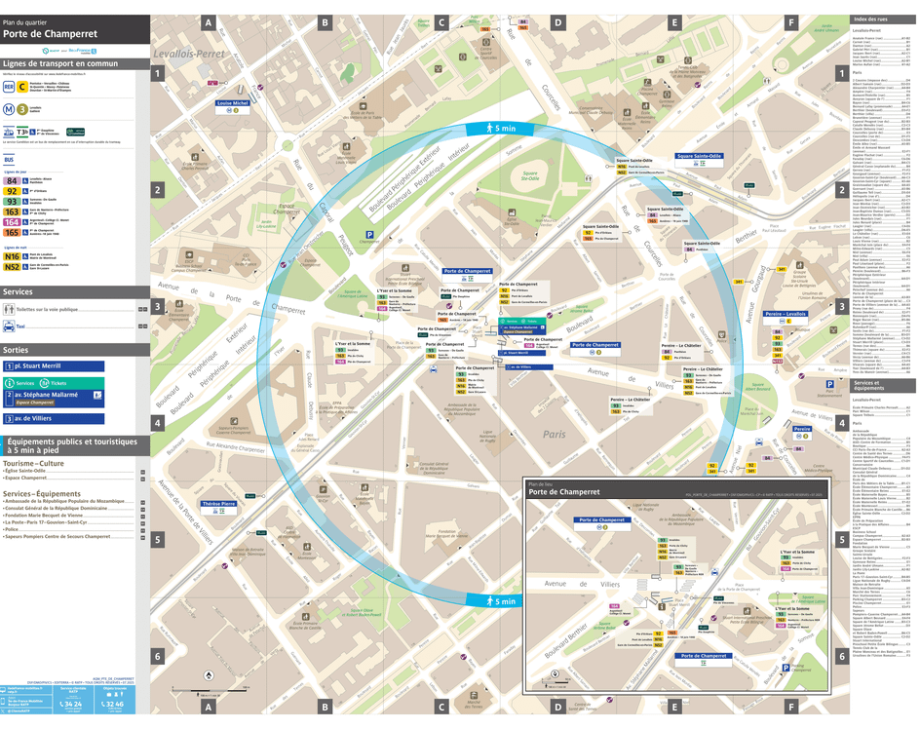920x729 pixels.
Task: Select night bus N52 badge in legend
Action: pos(12,266)
